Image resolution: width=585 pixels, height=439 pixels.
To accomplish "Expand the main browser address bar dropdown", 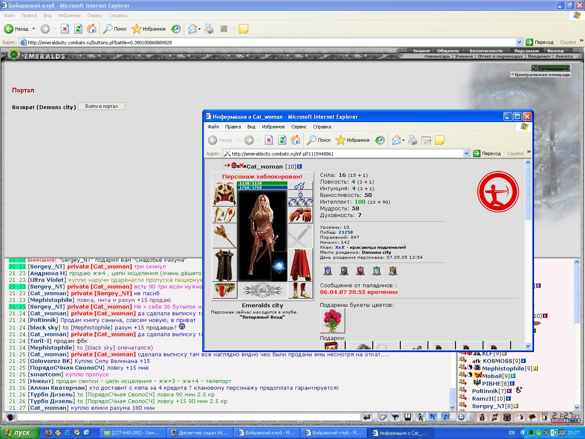I will [519, 42].
